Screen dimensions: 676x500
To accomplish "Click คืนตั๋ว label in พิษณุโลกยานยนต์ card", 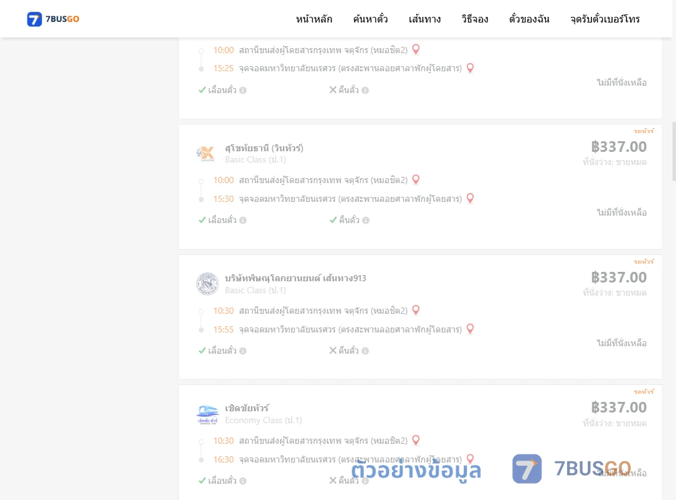I will (x=349, y=351).
